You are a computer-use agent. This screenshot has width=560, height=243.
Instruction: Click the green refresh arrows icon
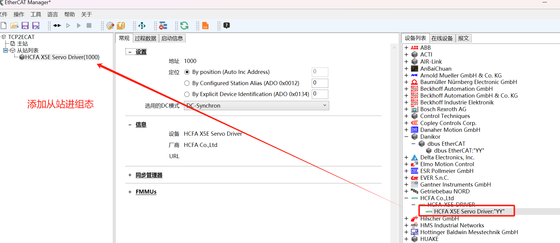coord(184,26)
